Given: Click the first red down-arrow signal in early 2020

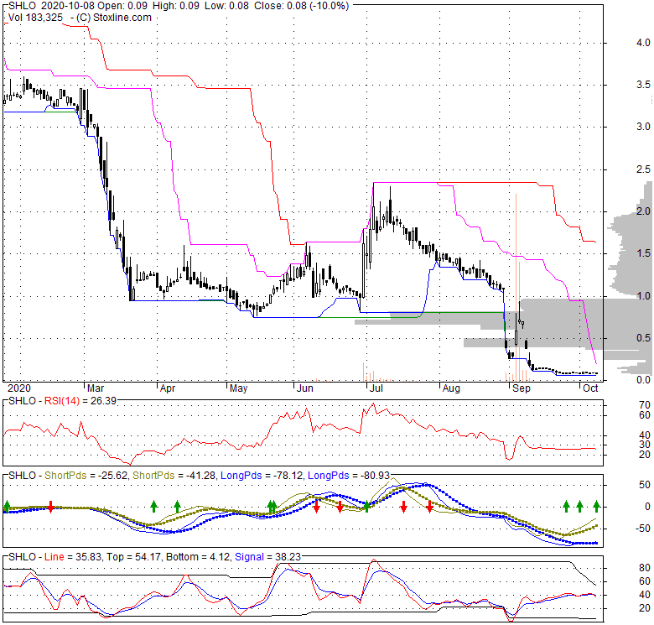Looking at the screenshot, I should pyautogui.click(x=51, y=507).
